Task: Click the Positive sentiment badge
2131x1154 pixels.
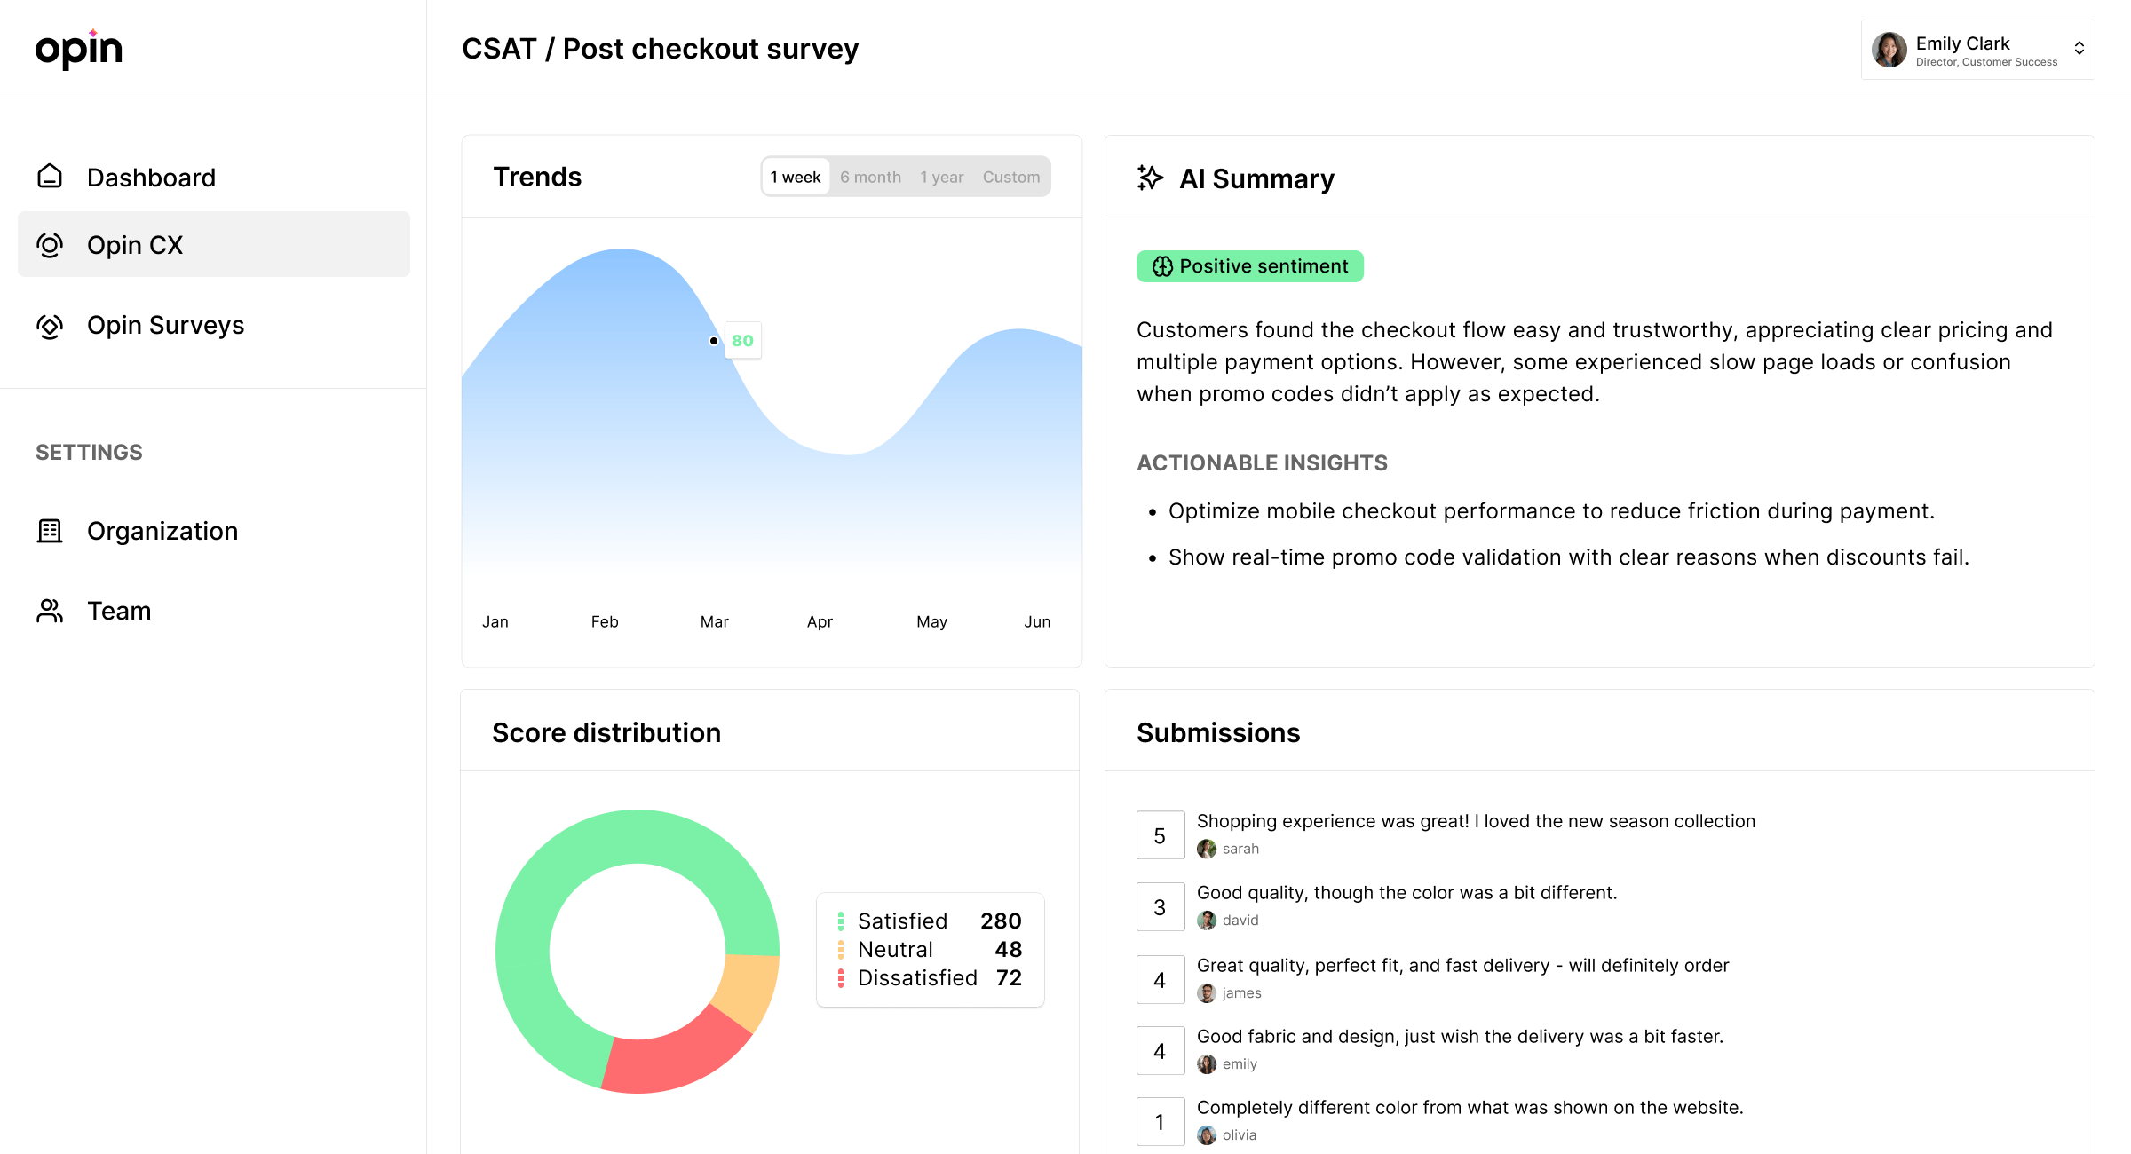Action: tap(1249, 265)
